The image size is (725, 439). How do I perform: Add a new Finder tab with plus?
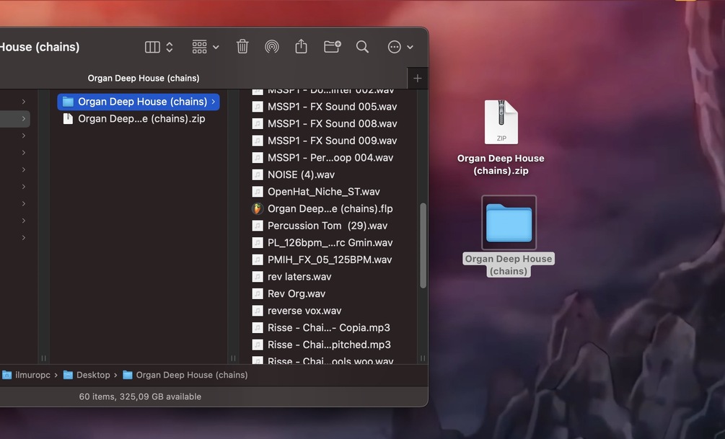tap(418, 79)
